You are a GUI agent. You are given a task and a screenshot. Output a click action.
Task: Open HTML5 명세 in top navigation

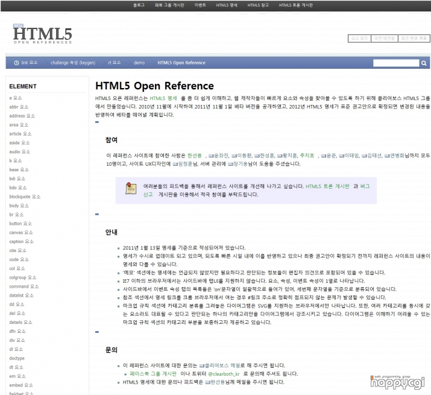click(x=227, y=5)
